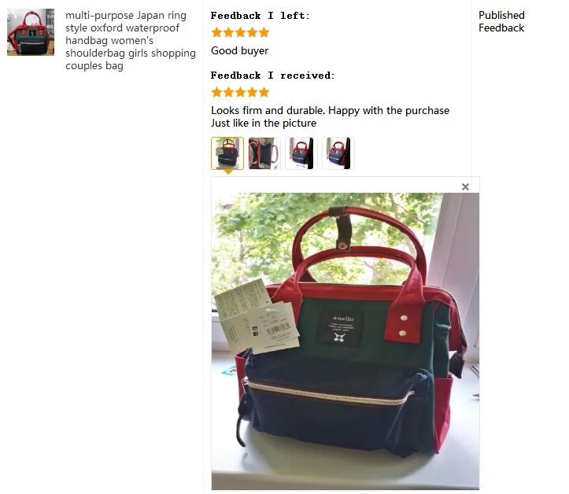
Task: View the fourth review photo thumbnail
Action: pyautogui.click(x=338, y=153)
